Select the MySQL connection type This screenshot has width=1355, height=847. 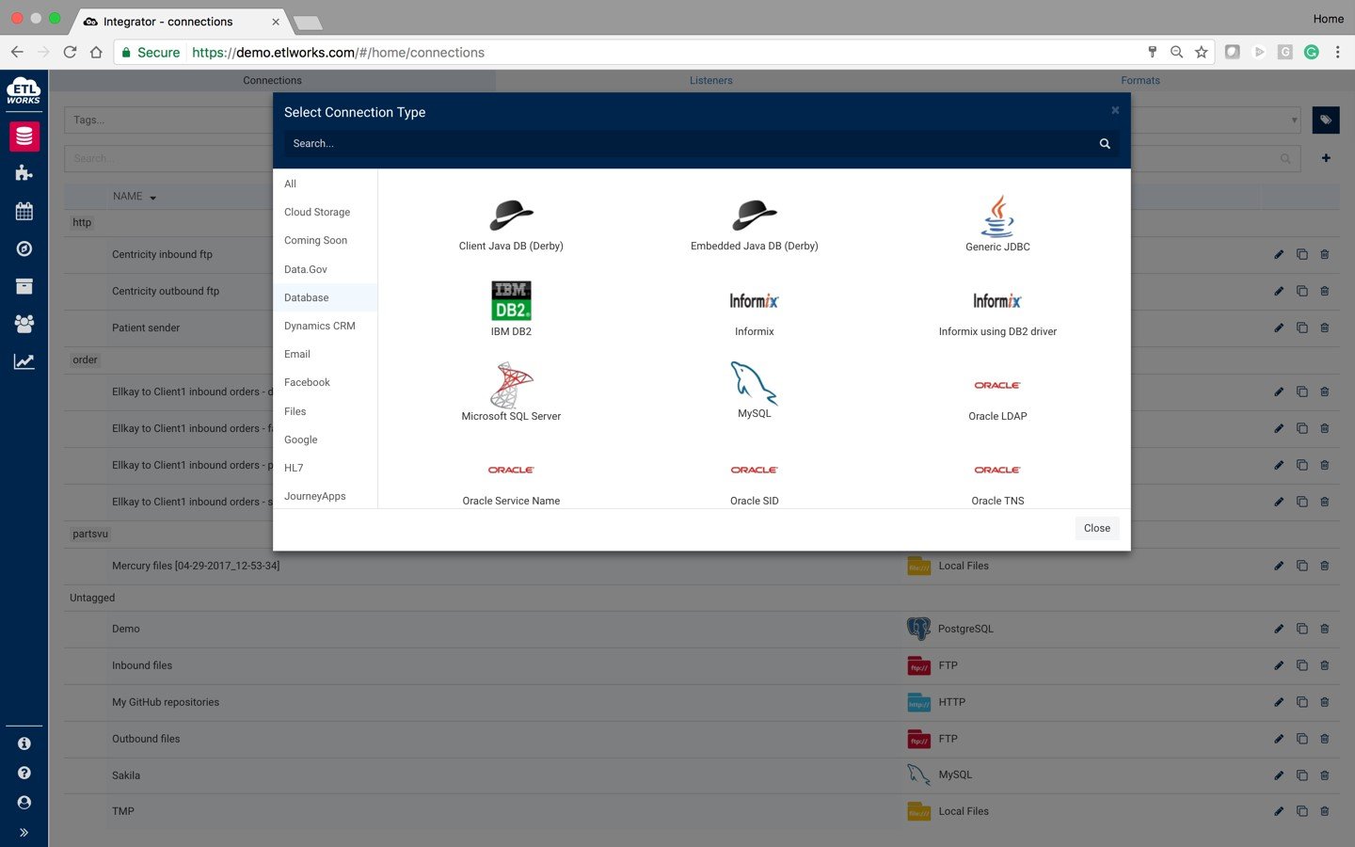[754, 390]
